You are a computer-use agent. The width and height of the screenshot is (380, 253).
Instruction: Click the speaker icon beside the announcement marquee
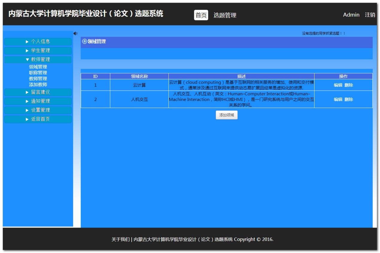[x=75, y=33]
